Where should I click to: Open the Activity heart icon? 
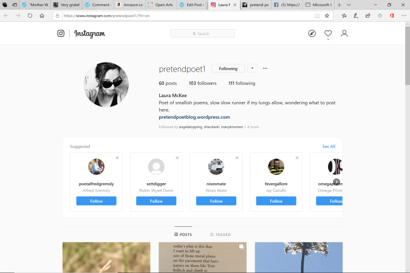tap(328, 33)
